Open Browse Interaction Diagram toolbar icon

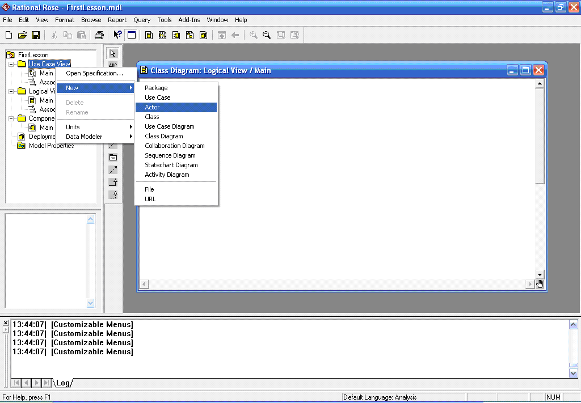tap(162, 35)
